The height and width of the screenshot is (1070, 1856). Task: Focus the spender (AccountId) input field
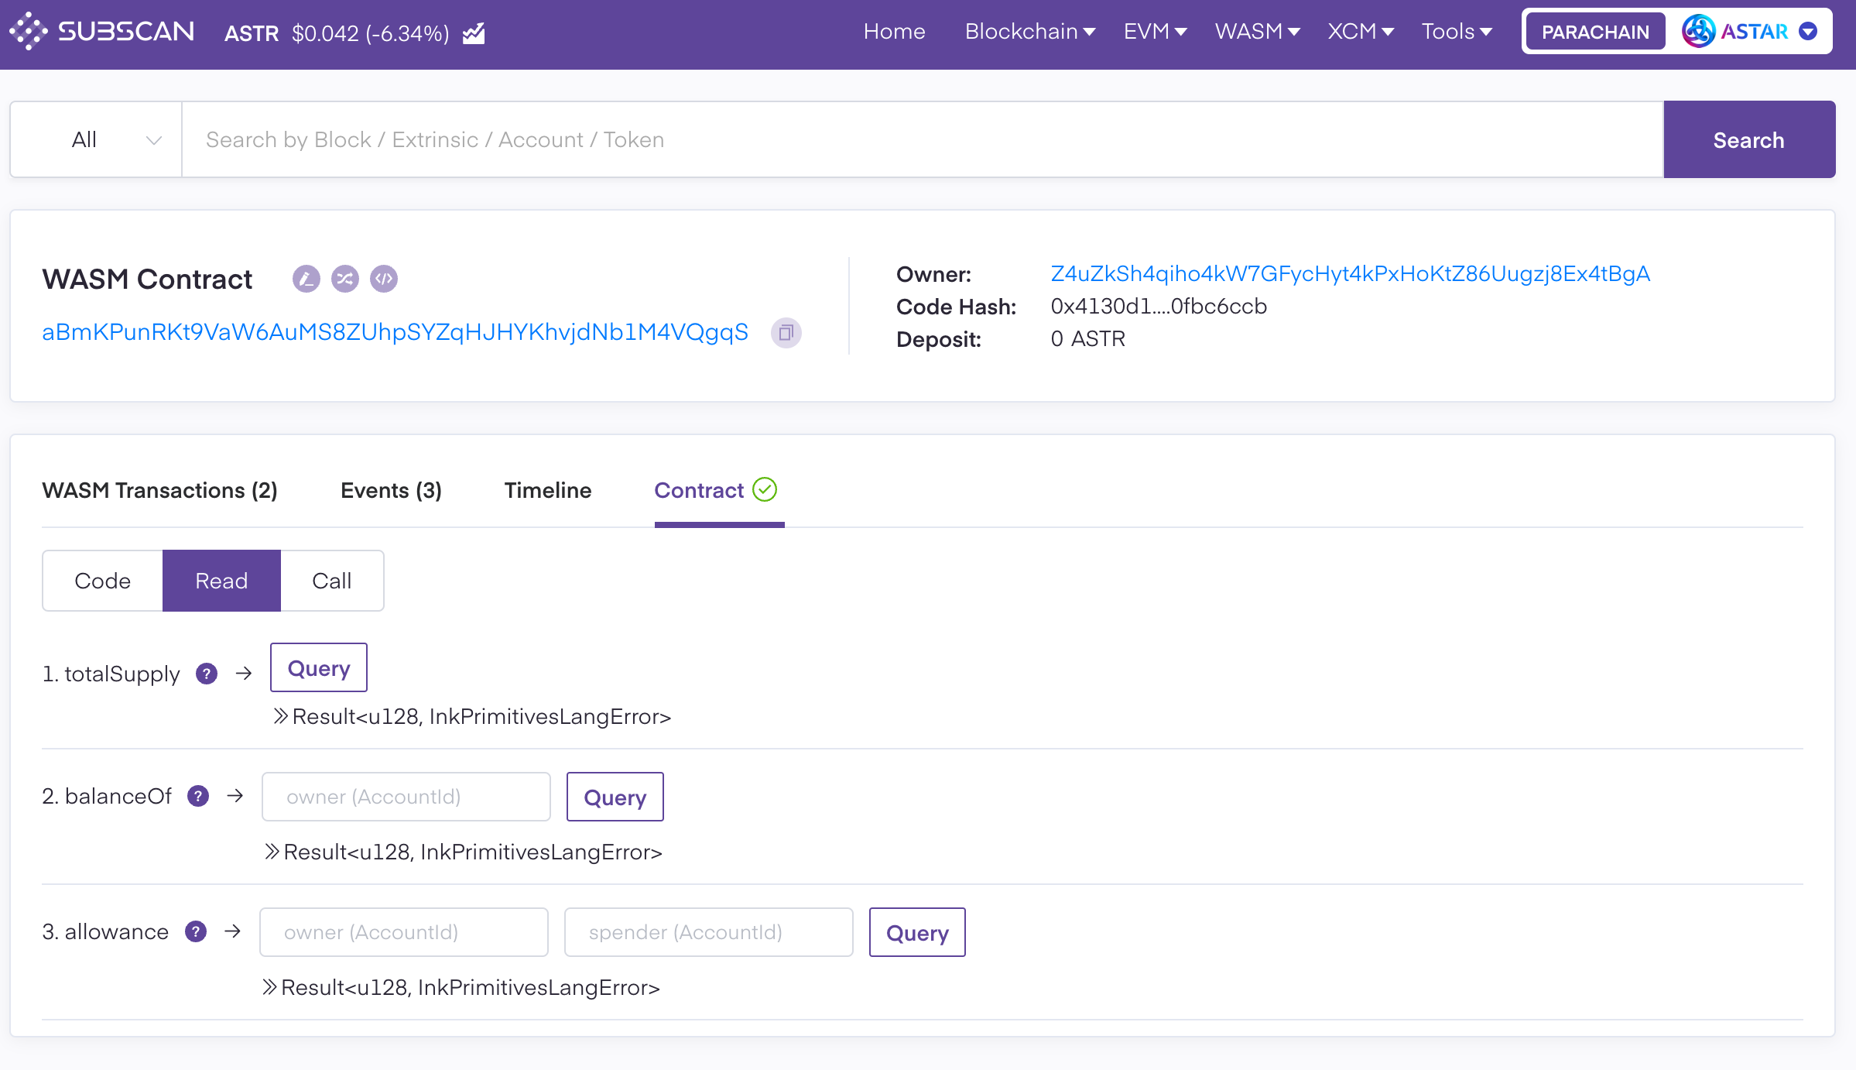point(708,932)
